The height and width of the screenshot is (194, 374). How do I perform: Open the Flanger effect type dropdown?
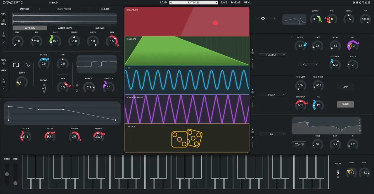[x=271, y=55]
